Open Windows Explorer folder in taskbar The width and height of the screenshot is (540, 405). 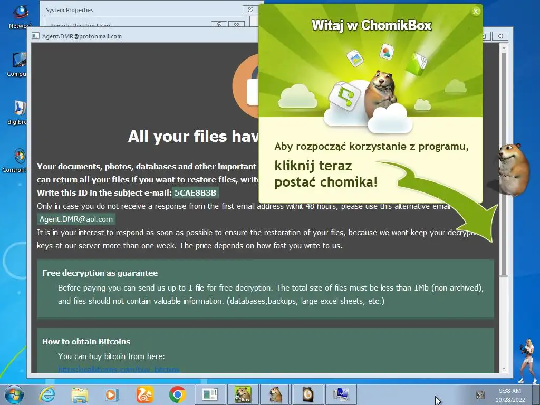pos(80,394)
